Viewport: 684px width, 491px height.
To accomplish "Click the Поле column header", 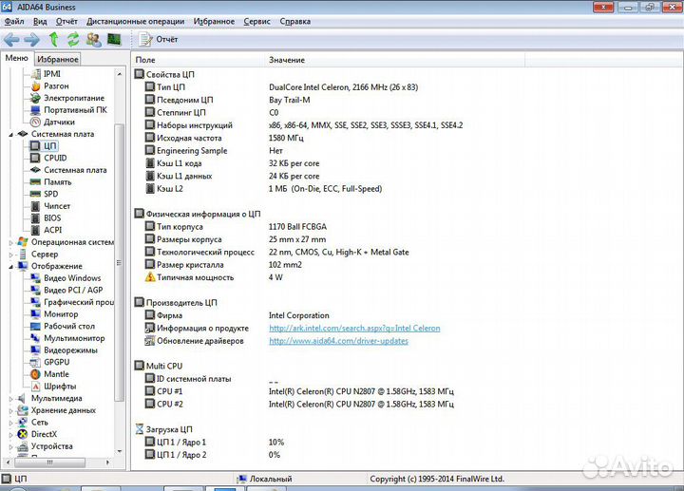I will tap(199, 60).
